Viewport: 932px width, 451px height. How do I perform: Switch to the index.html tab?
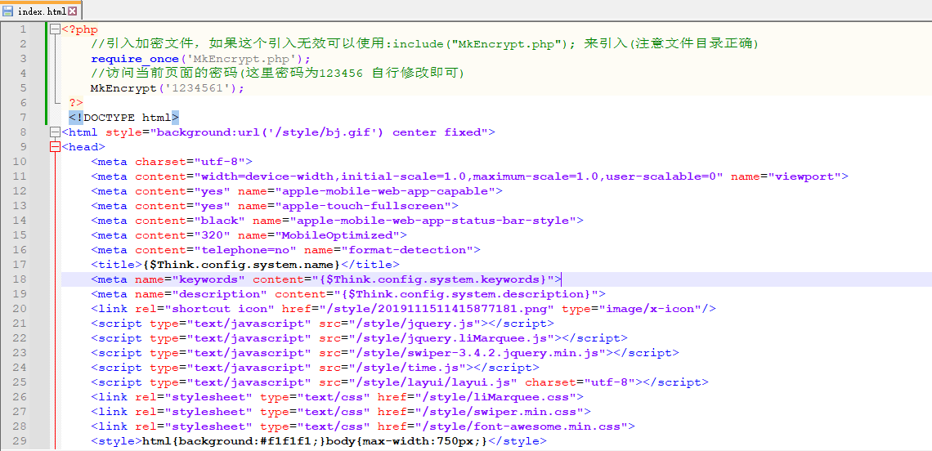pos(41,11)
